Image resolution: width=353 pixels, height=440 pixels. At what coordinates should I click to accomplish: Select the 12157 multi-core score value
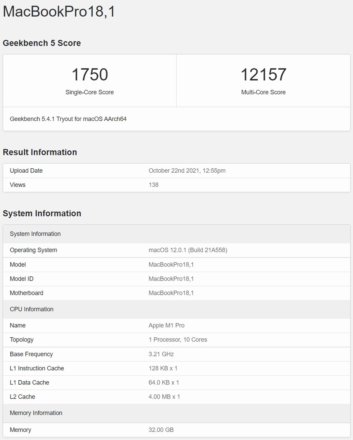click(x=263, y=74)
